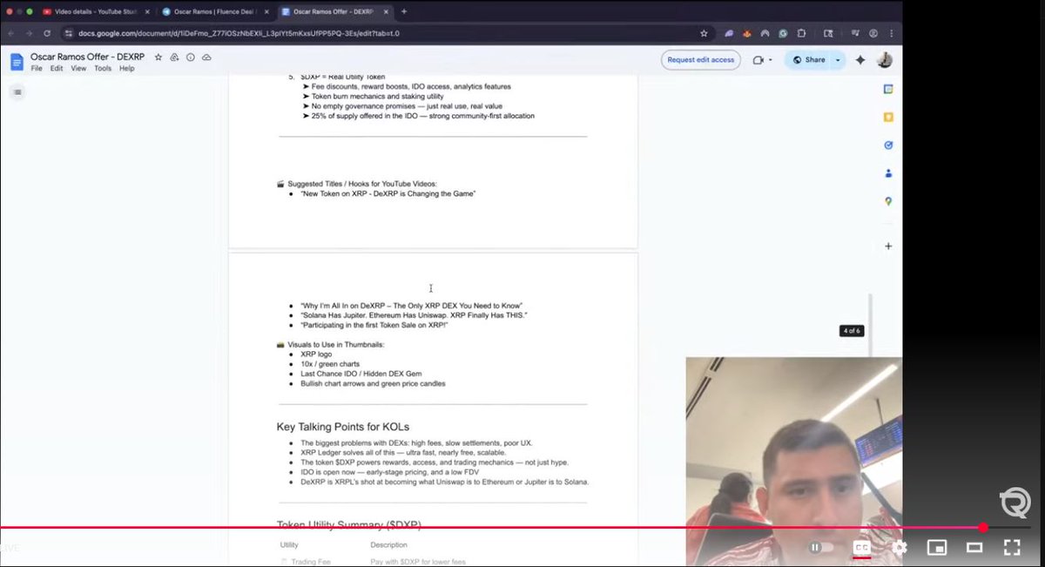Close the Video details YouTube Studio tab

click(x=145, y=11)
